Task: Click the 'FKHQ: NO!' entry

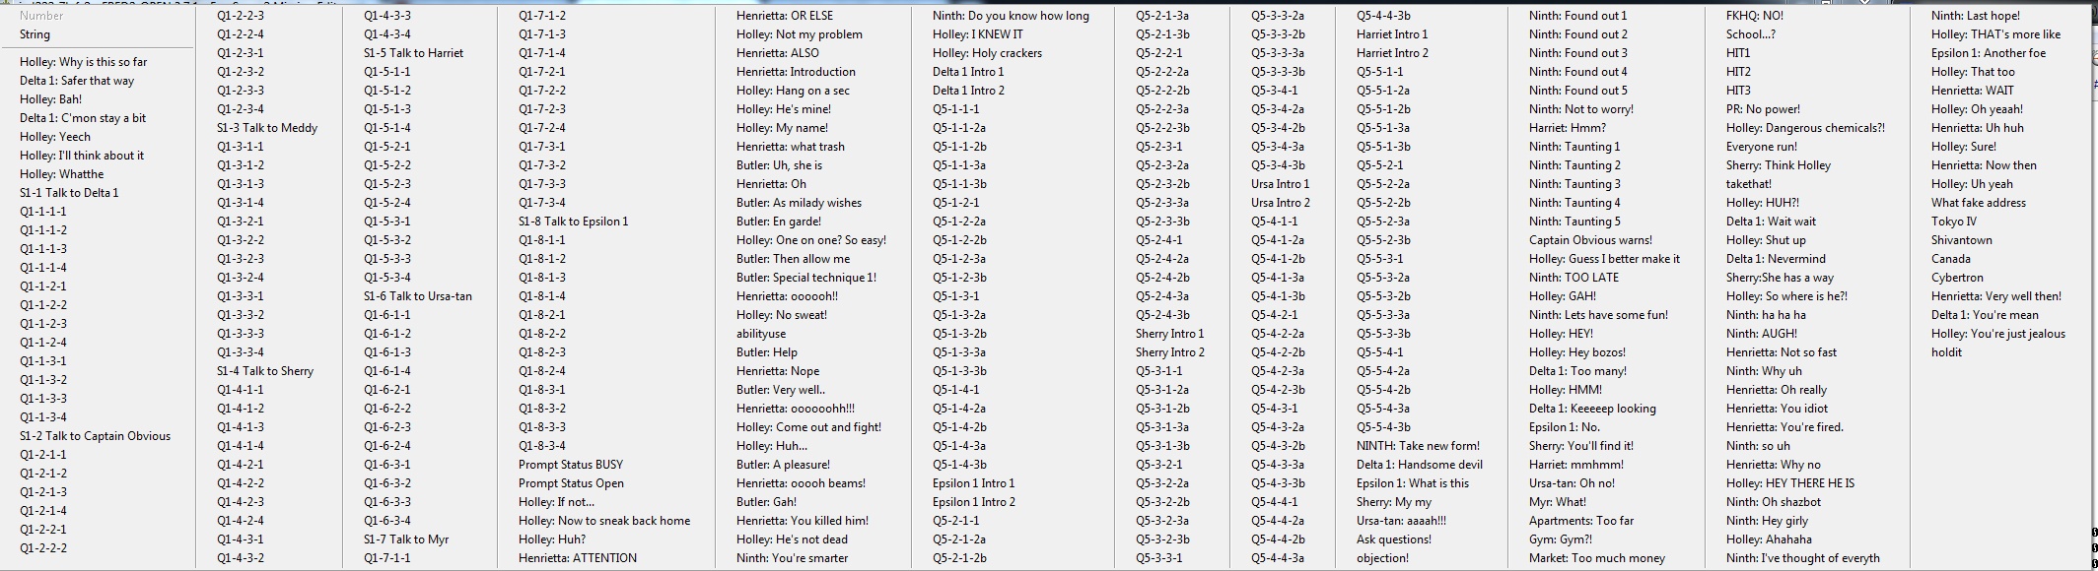Action: pyautogui.click(x=1755, y=16)
